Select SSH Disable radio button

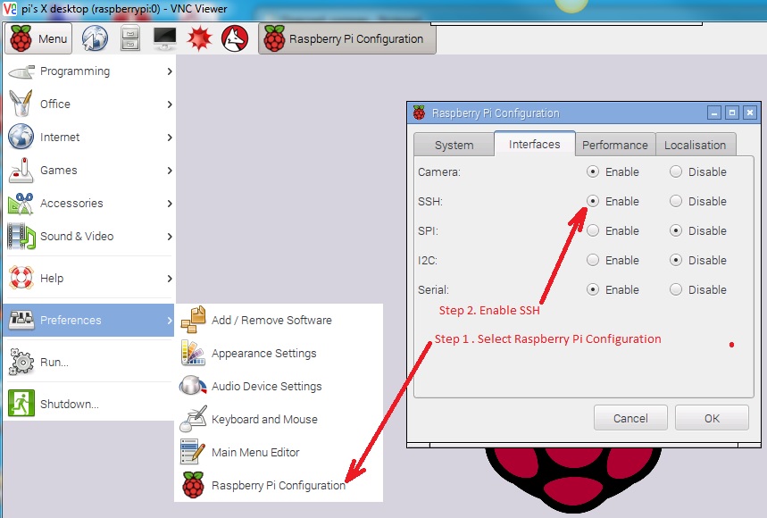pos(676,201)
